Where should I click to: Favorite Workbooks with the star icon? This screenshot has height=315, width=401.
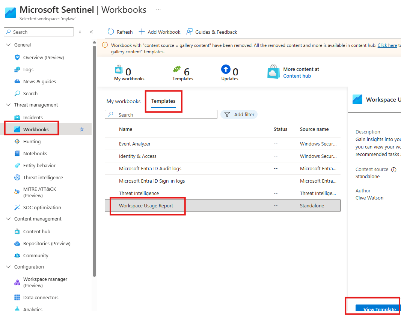tap(82, 129)
